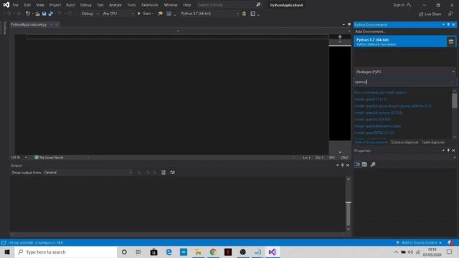The height and width of the screenshot is (258, 459).
Task: Click Add Environment link
Action: (x=370, y=32)
